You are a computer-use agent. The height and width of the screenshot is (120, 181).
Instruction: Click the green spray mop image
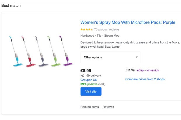click(54, 51)
